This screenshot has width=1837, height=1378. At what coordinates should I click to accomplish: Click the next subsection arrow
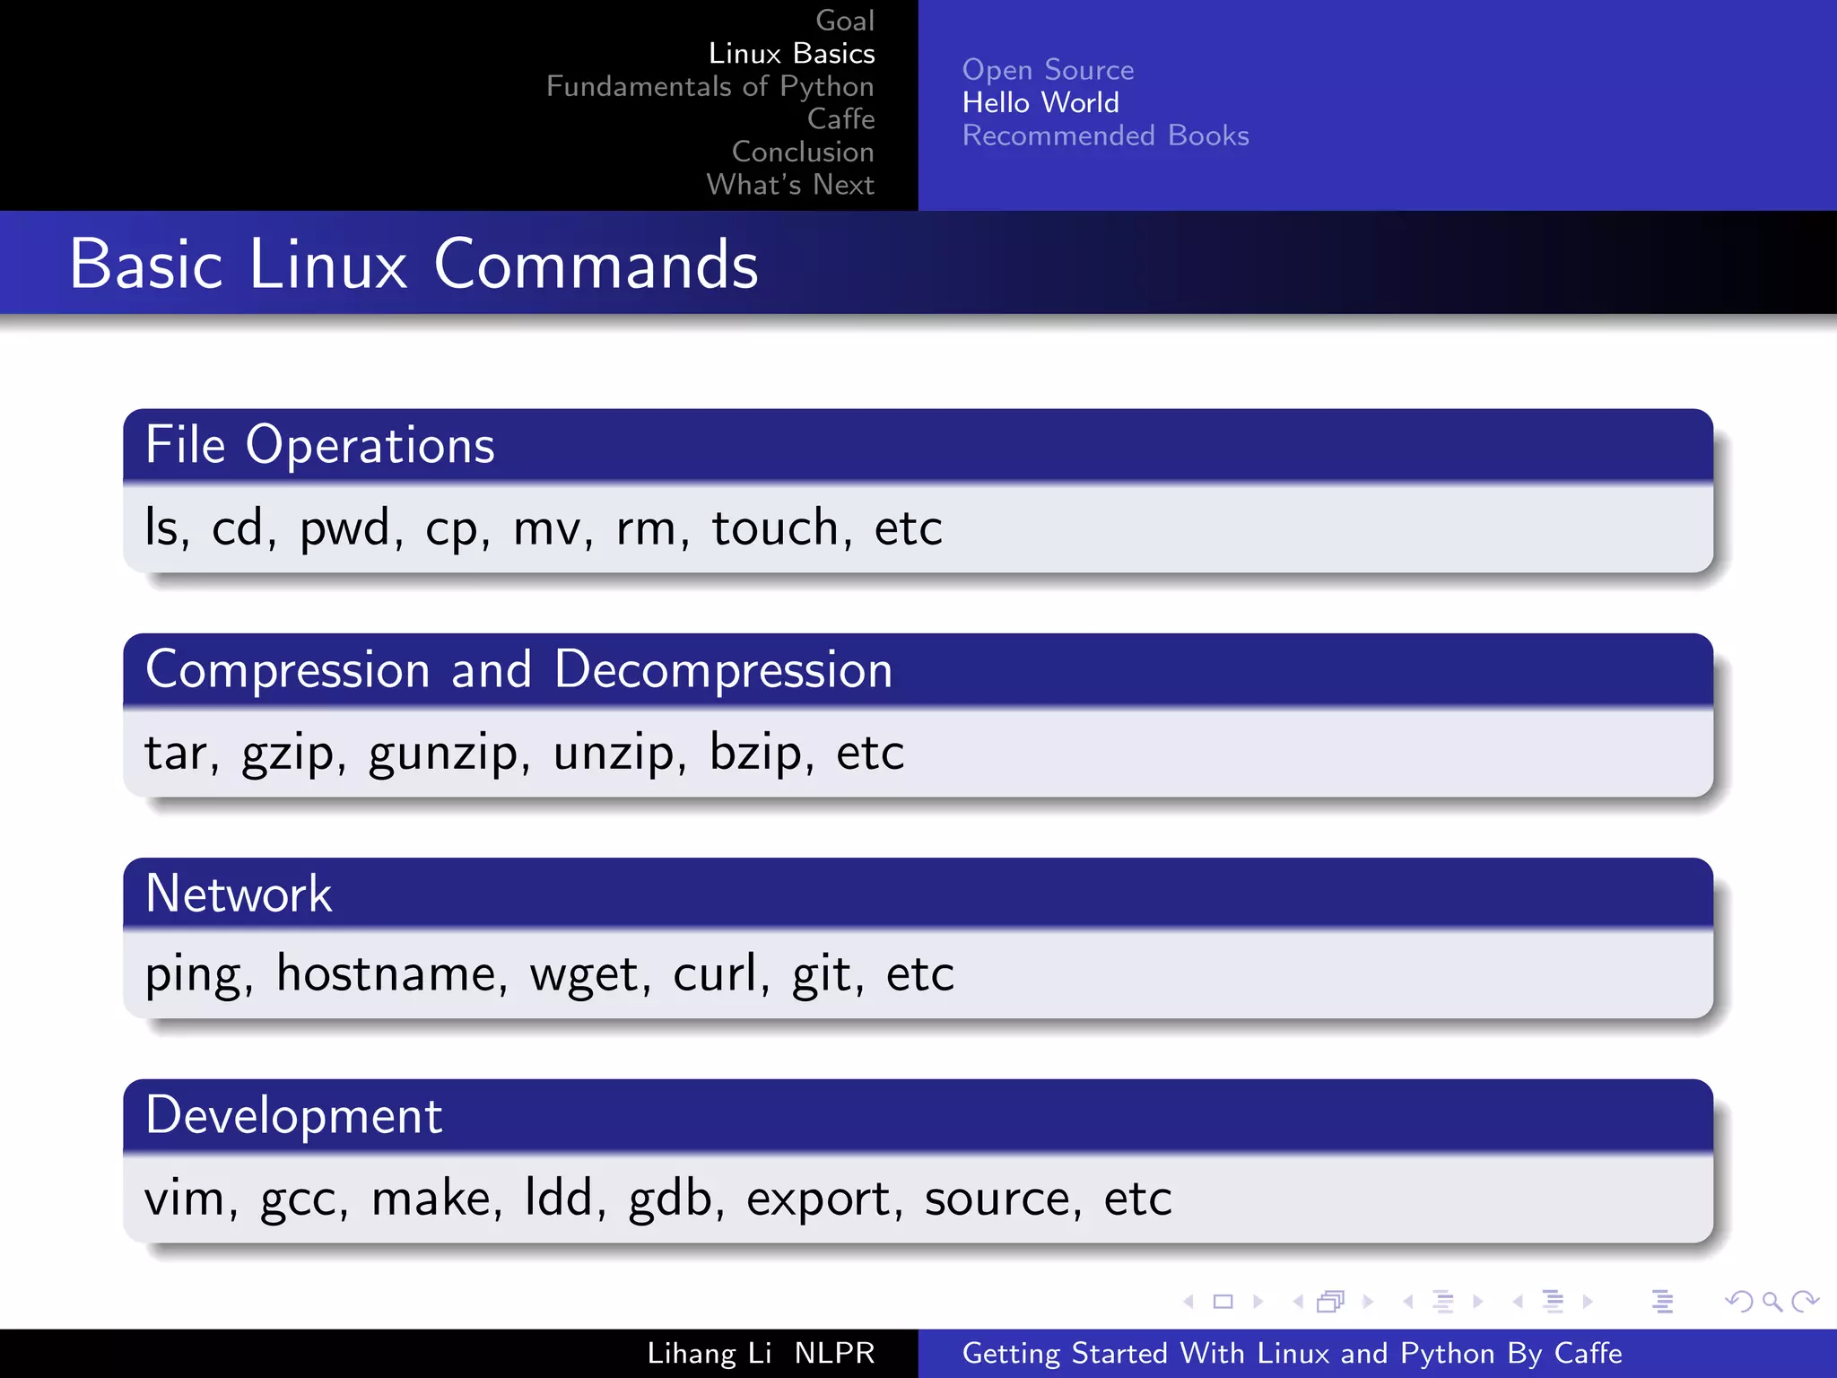pyautogui.click(x=1478, y=1302)
